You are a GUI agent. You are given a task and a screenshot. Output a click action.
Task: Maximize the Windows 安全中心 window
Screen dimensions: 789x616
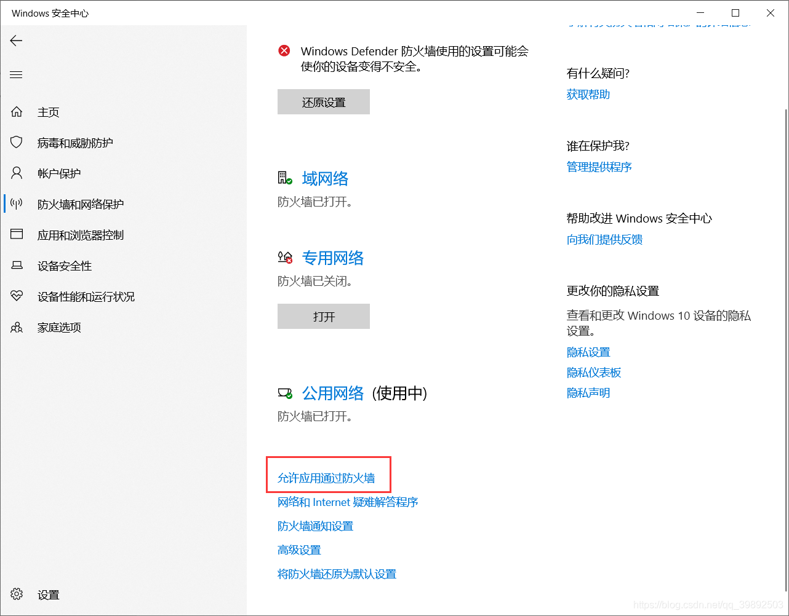pyautogui.click(x=735, y=13)
